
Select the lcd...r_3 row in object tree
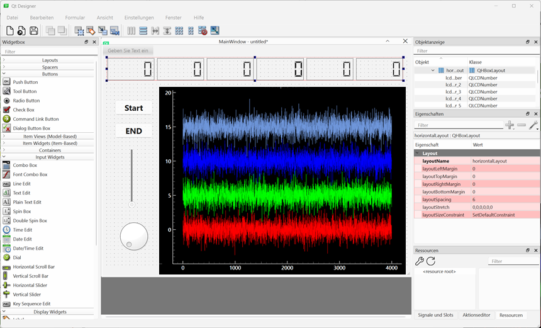pyautogui.click(x=475, y=92)
